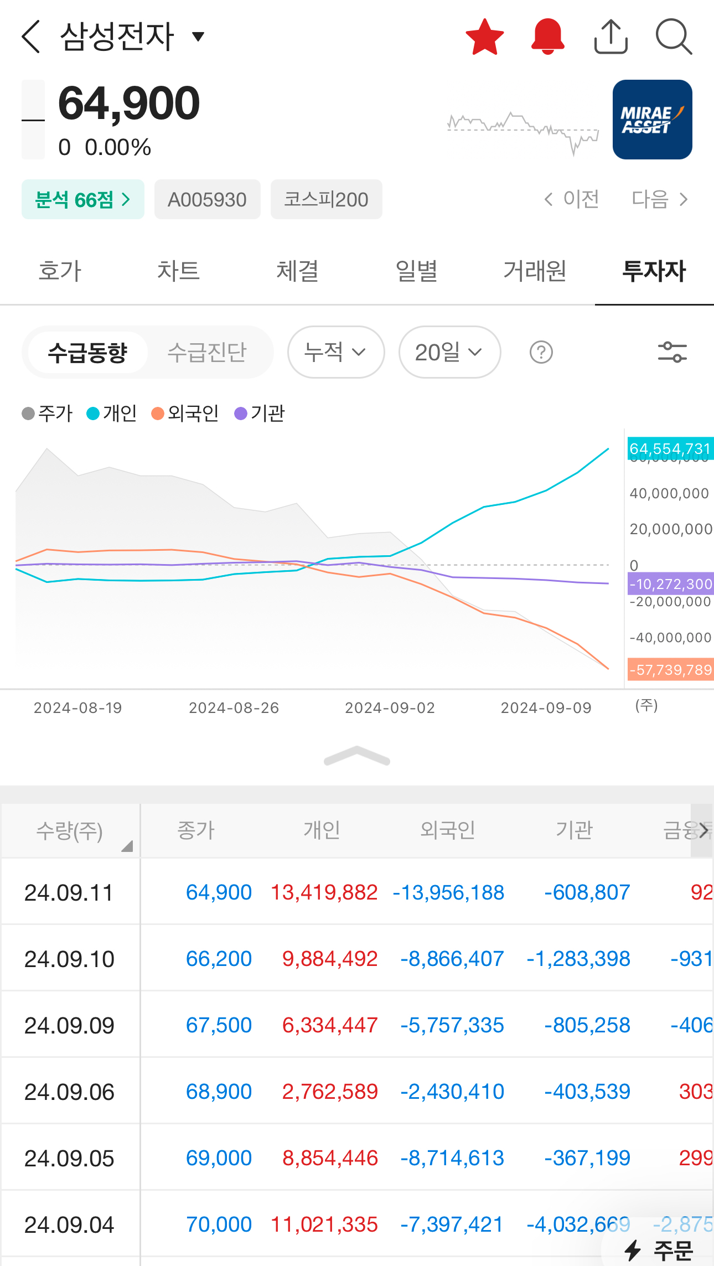The image size is (714, 1266).
Task: Tap the A005930 stock code chip
Action: (x=208, y=199)
